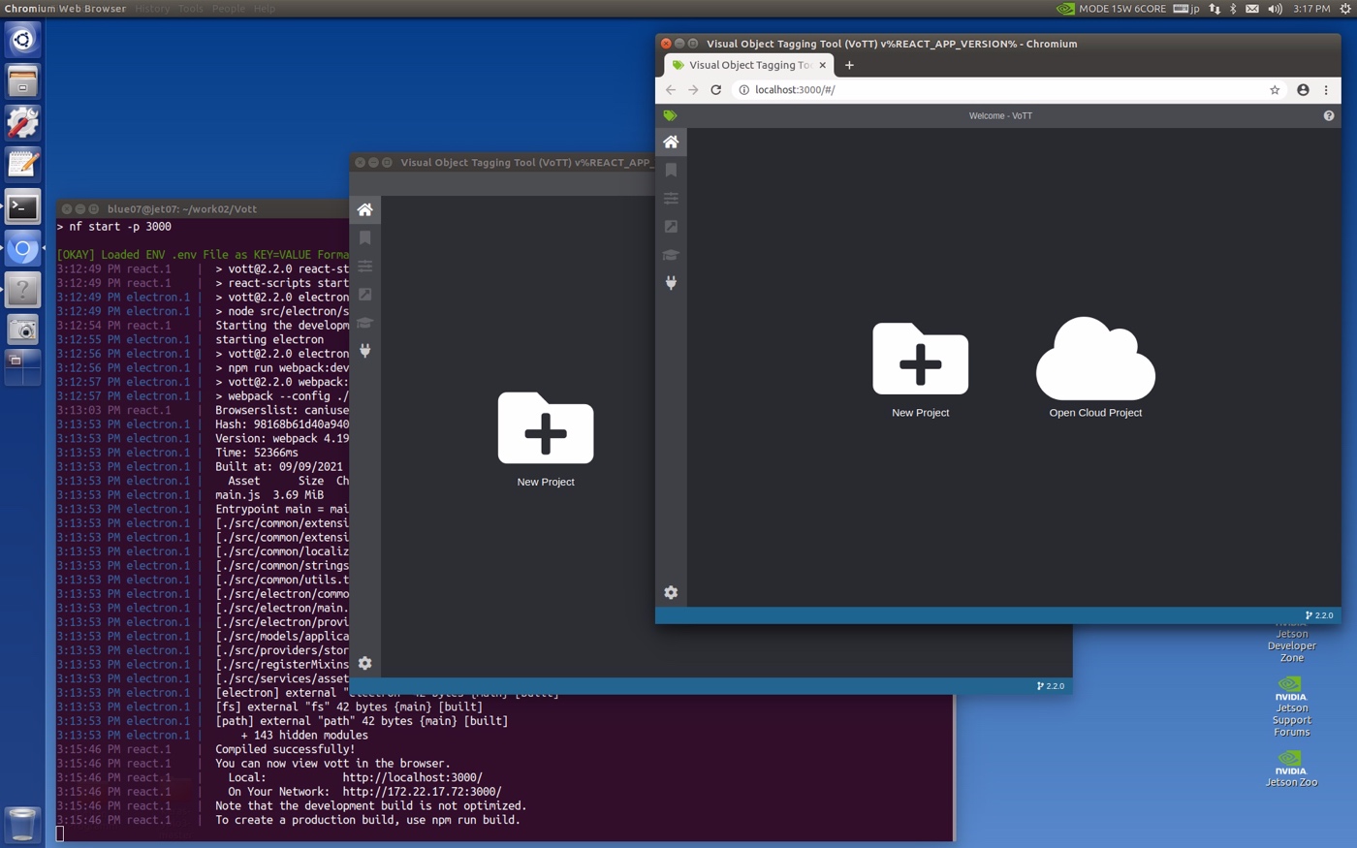Click VoTT help question-mark icon
The width and height of the screenshot is (1357, 848).
pos(1329,115)
